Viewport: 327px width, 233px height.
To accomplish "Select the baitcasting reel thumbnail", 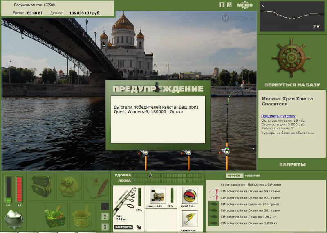I will [158, 195].
